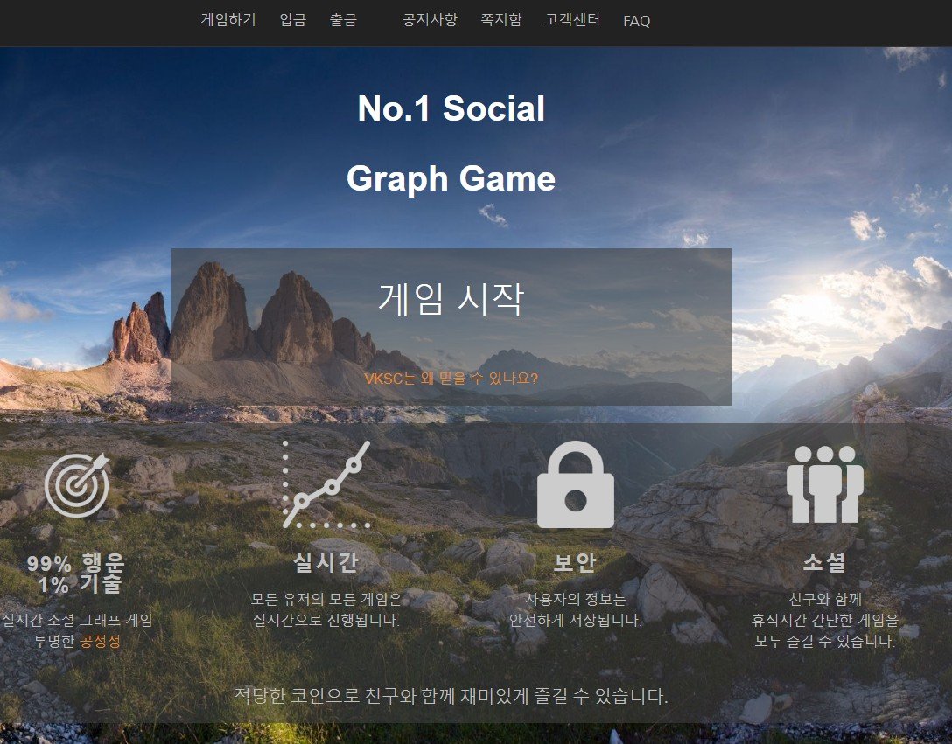This screenshot has width=952, height=744.
Task: Click text '모두 즐길 수 있습니다.'
Action: point(824,641)
